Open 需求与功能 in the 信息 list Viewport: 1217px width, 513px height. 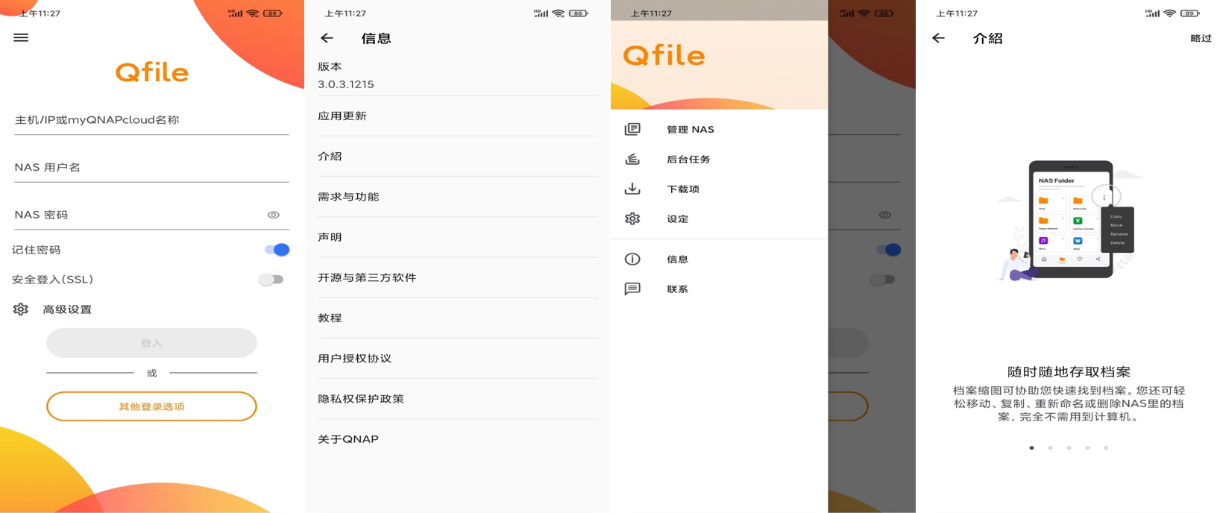pyautogui.click(x=457, y=197)
